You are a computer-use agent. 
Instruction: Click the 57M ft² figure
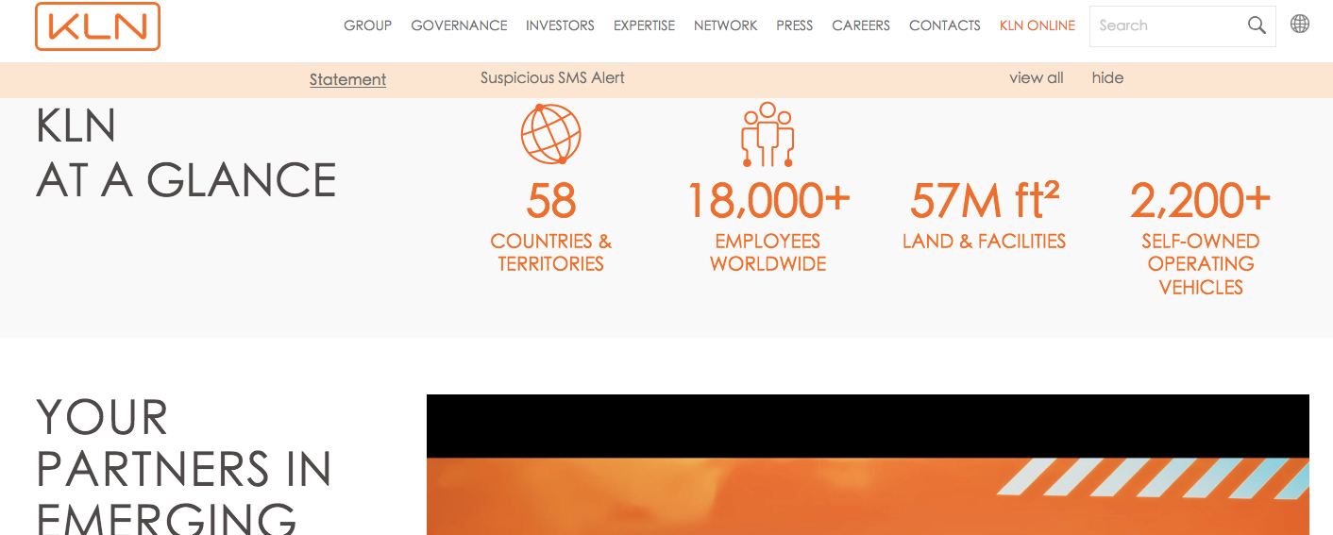984,200
